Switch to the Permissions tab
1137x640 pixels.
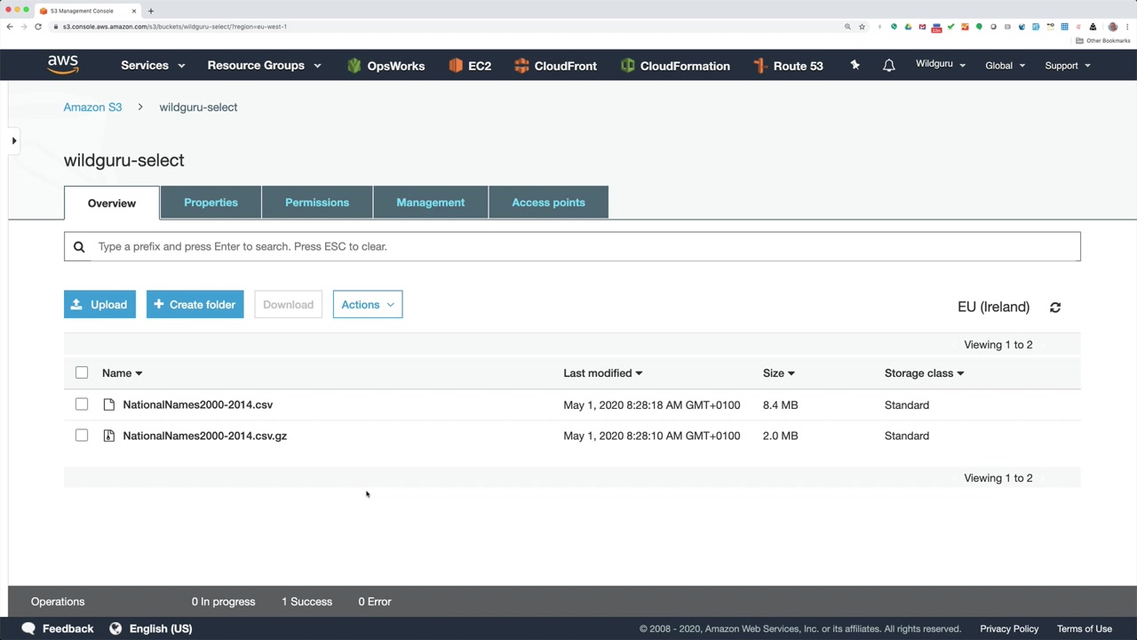317,203
